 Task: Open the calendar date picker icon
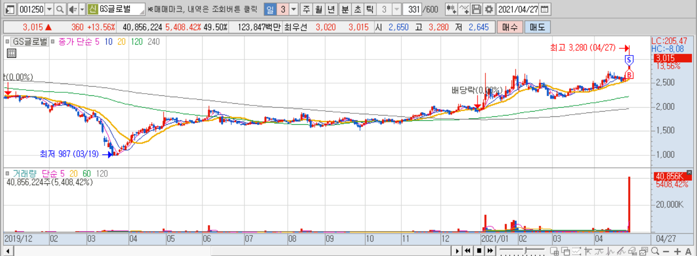[545, 9]
